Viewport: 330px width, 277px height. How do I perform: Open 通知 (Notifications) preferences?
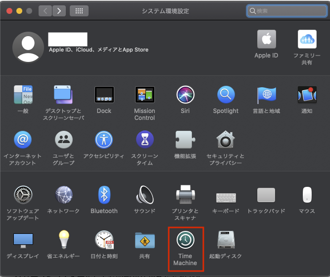(307, 95)
